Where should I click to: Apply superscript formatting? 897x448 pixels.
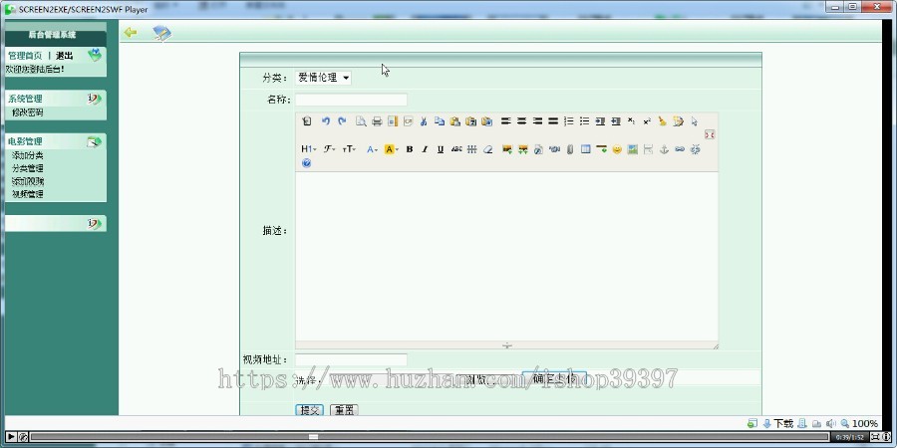[x=647, y=121]
